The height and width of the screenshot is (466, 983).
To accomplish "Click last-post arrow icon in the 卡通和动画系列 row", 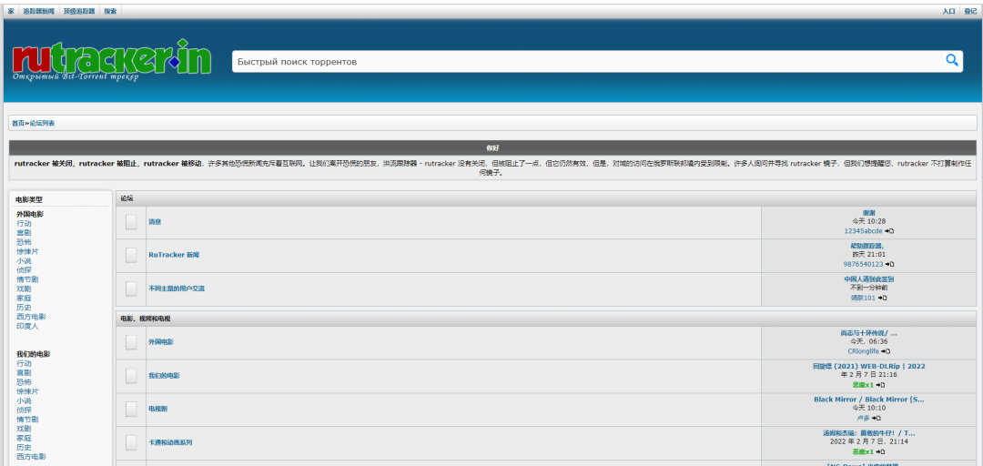I will coord(880,452).
